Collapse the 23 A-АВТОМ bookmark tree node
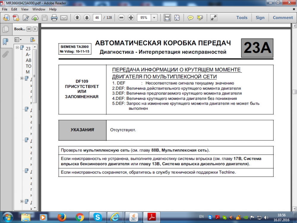Viewport: 297px width, 223px height. (x=18, y=47)
